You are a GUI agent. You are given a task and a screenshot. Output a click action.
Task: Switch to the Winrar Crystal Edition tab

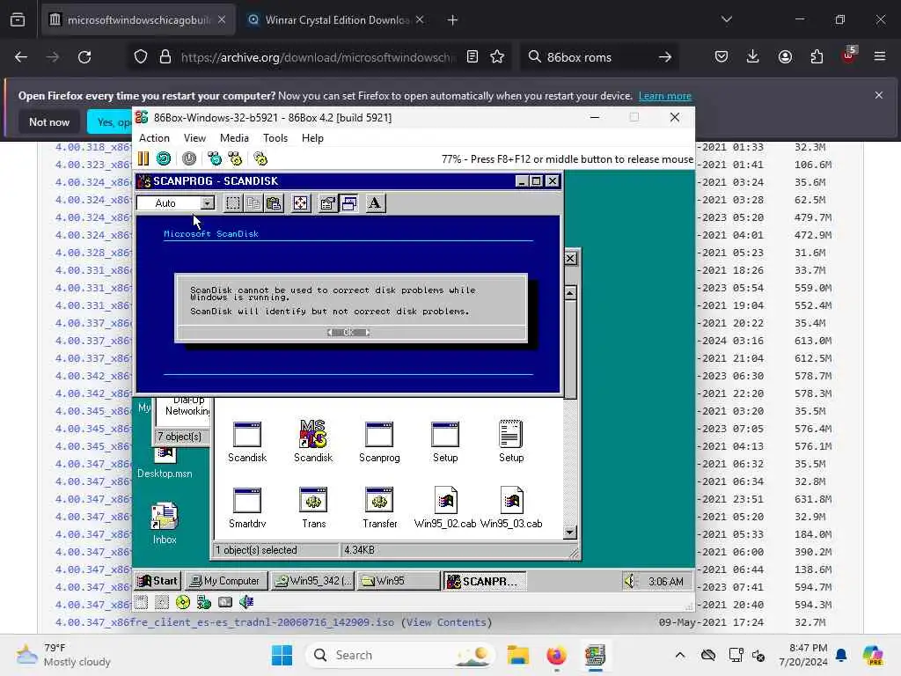pos(335,20)
